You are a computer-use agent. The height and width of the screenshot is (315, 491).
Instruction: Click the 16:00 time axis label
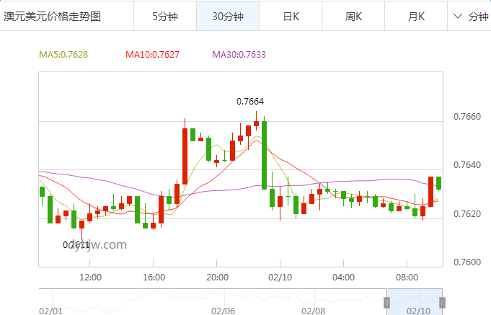click(154, 278)
